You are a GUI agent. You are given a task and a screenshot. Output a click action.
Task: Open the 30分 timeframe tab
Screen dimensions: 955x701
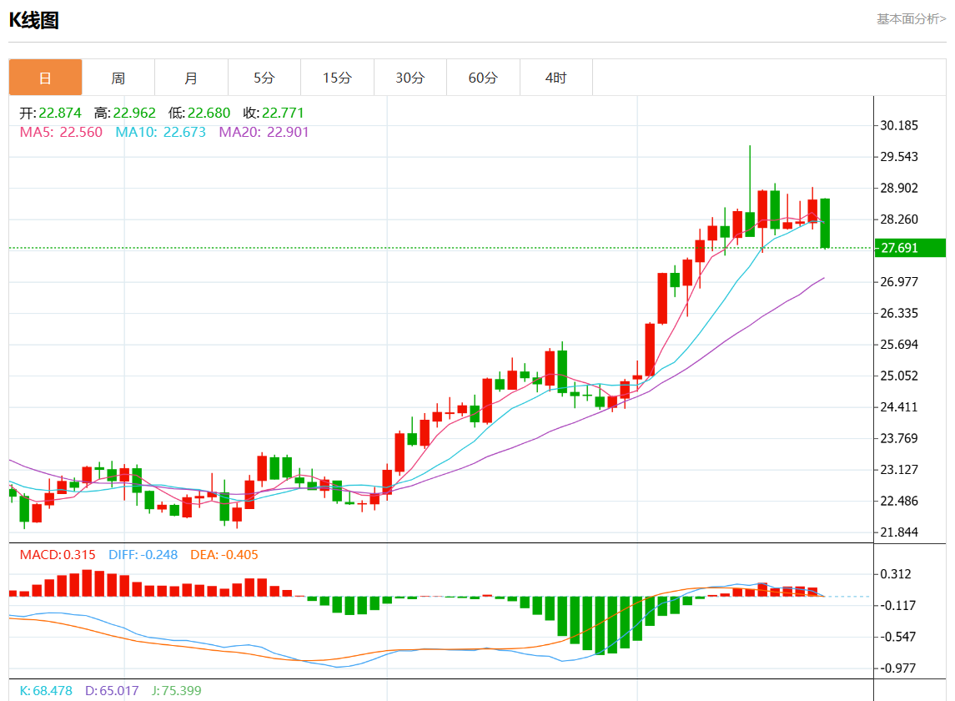click(410, 78)
